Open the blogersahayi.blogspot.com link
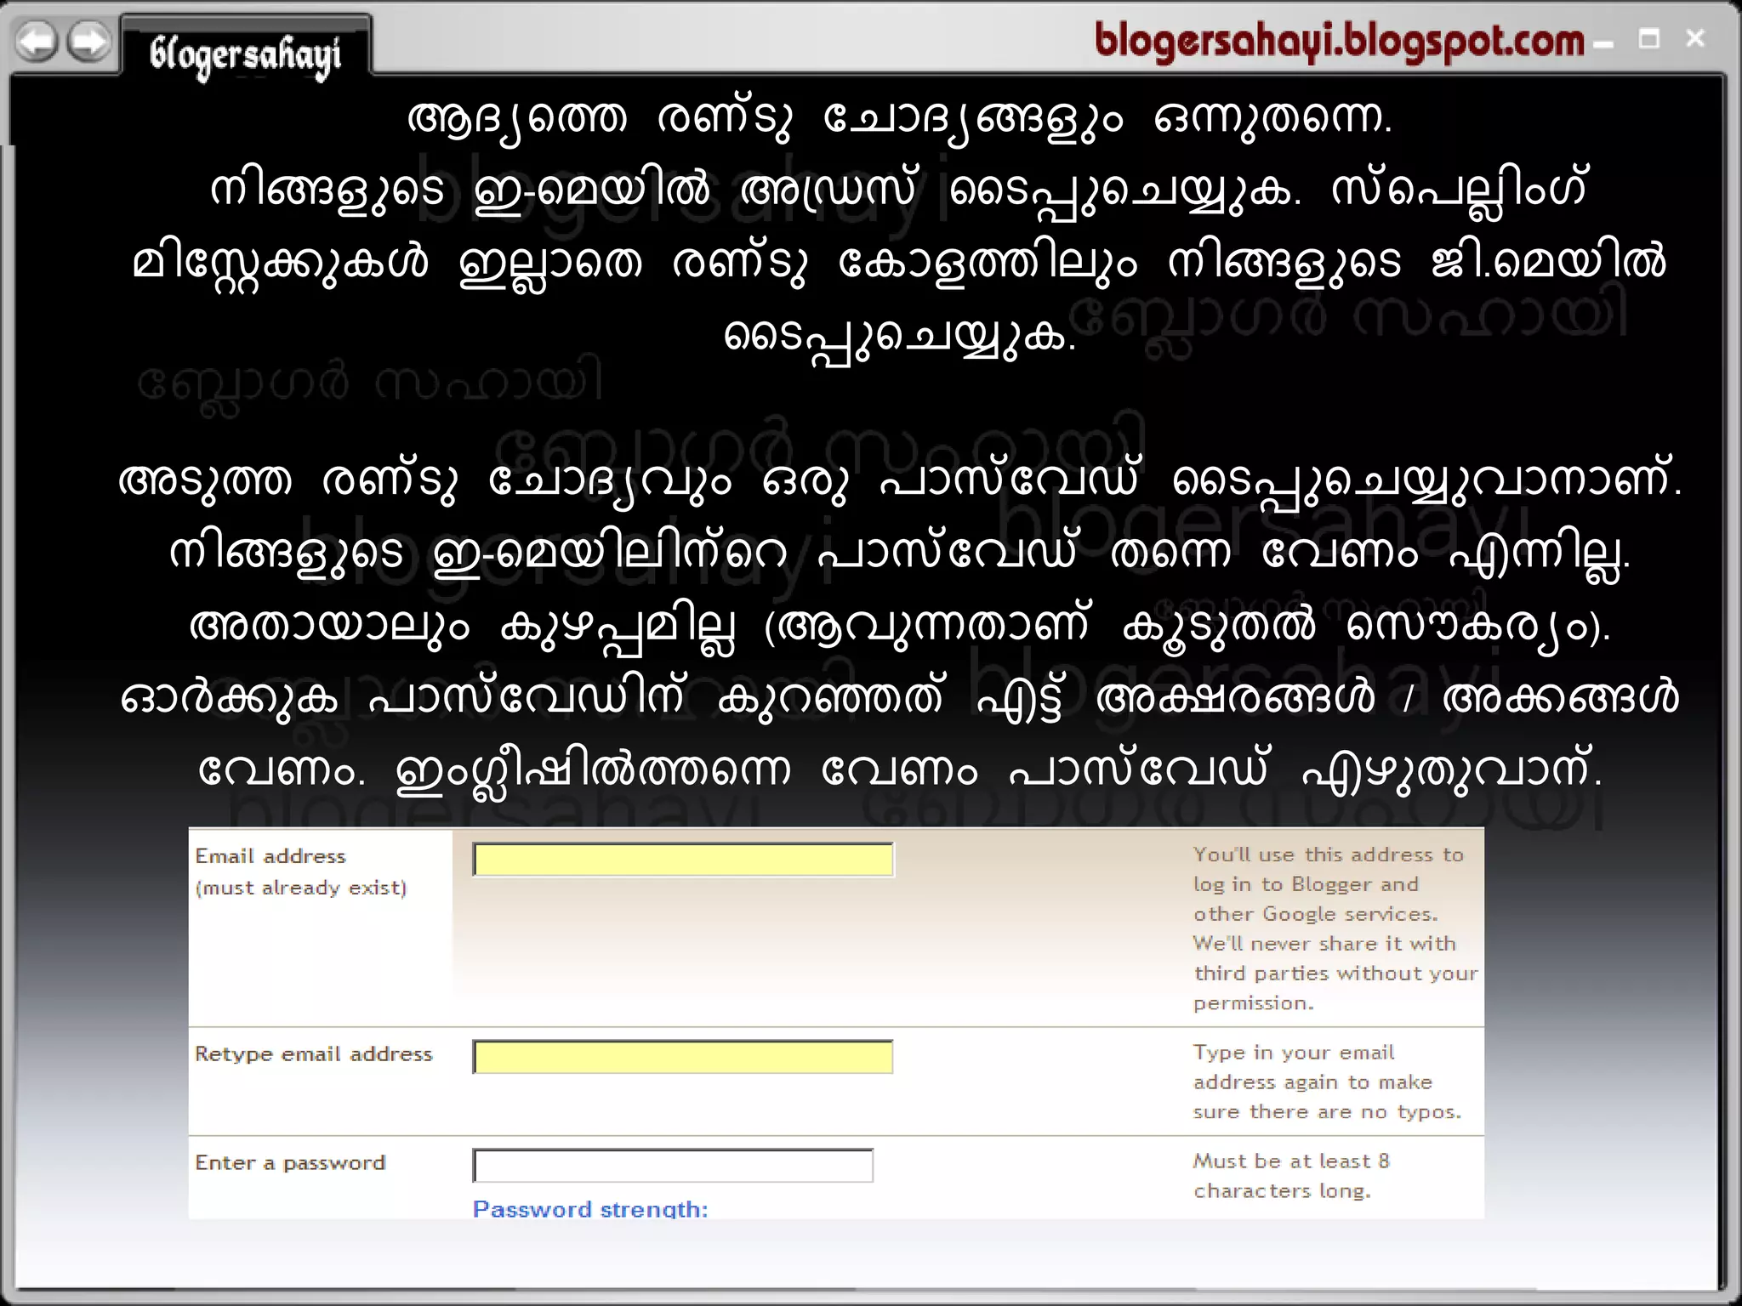Screen dimensions: 1742x1306 coord(1339,41)
